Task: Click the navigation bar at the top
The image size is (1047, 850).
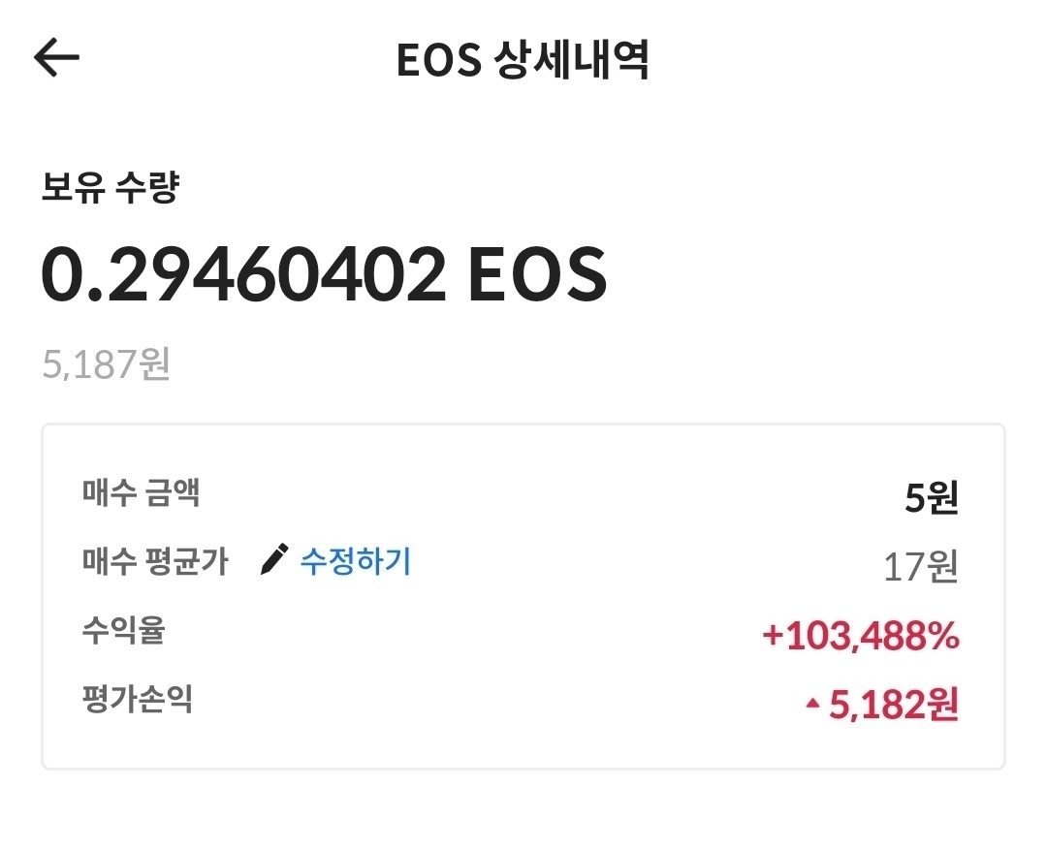Action: pyautogui.click(x=523, y=58)
